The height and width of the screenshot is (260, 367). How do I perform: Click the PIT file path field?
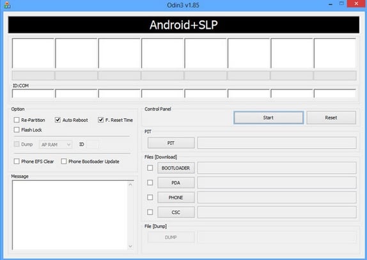pos(277,143)
